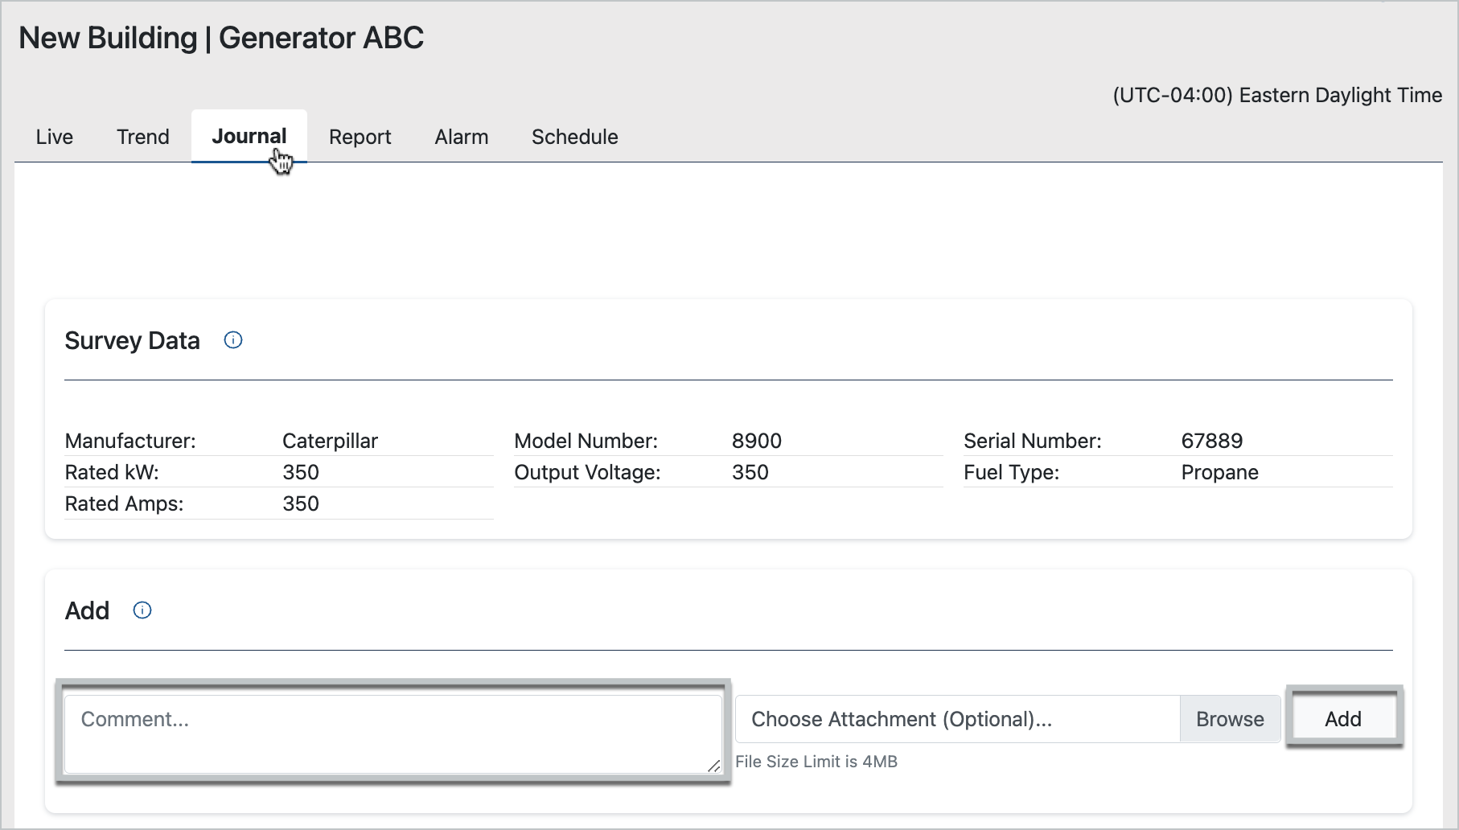Image resolution: width=1459 pixels, height=830 pixels.
Task: Switch to the Schedule tab
Action: (x=574, y=137)
